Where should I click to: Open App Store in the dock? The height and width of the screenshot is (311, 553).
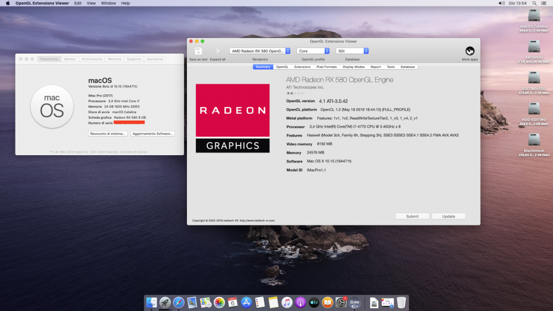246,302
